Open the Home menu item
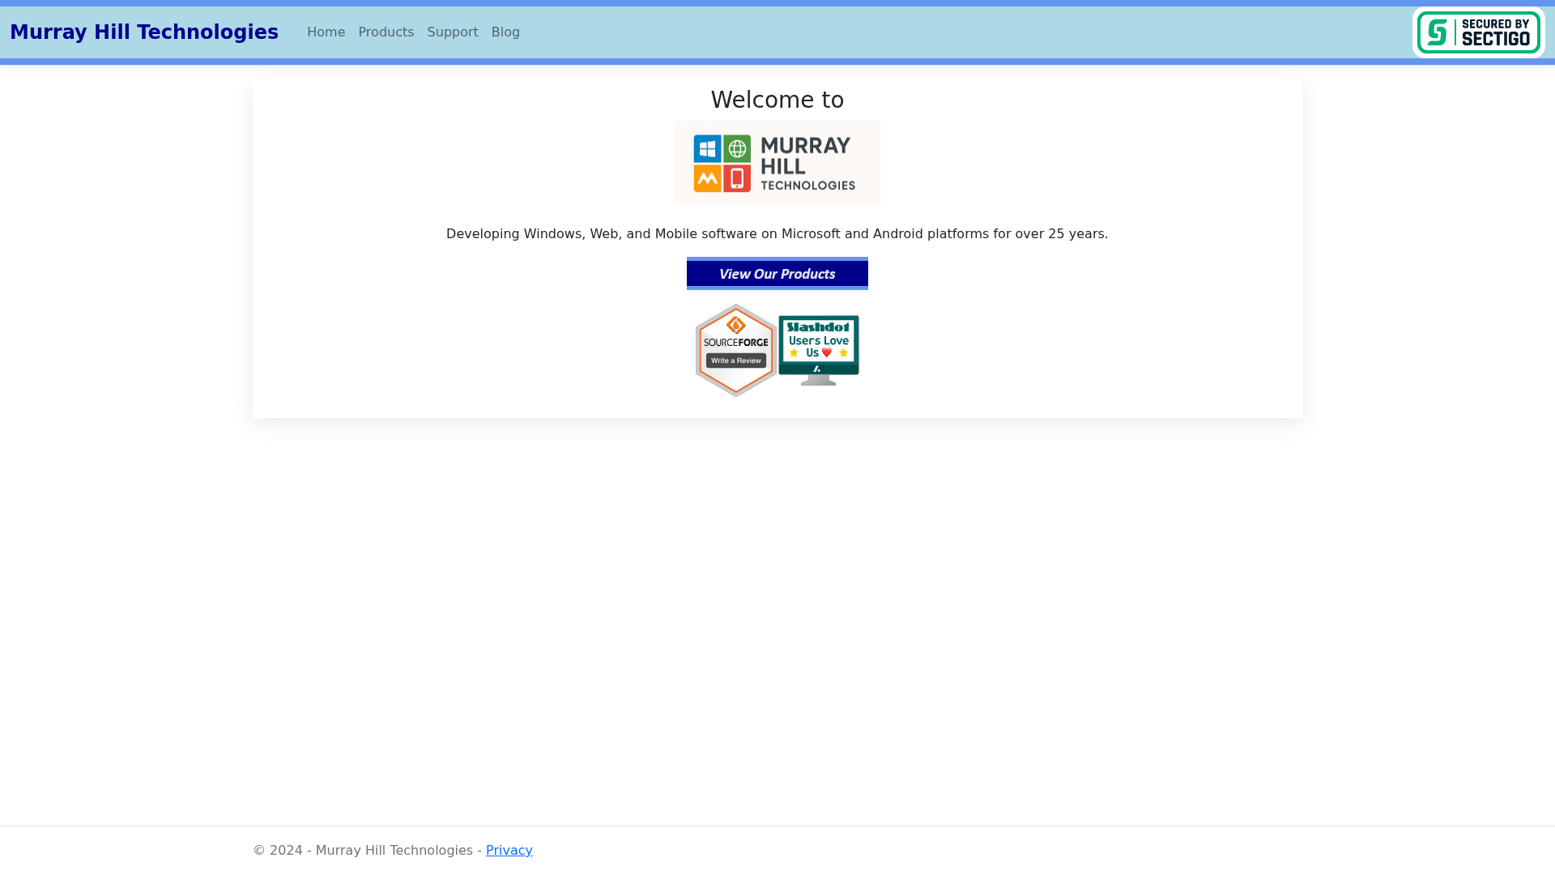 [326, 32]
